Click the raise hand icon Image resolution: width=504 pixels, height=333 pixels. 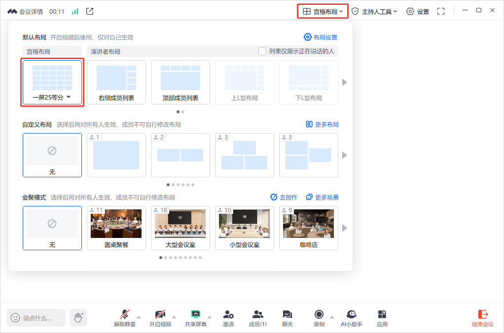click(78, 318)
